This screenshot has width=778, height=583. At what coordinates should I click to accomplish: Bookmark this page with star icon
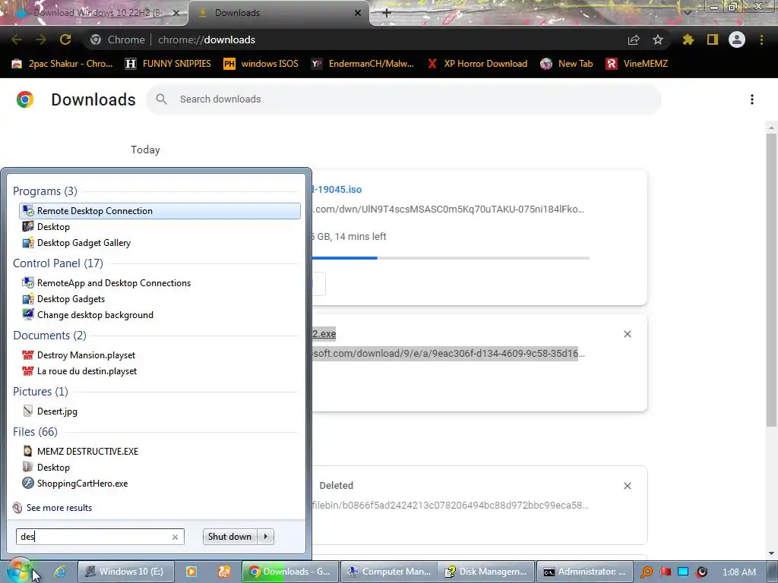coord(658,39)
